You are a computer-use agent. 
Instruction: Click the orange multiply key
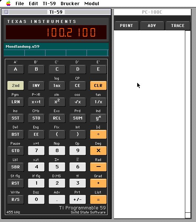click(98, 151)
